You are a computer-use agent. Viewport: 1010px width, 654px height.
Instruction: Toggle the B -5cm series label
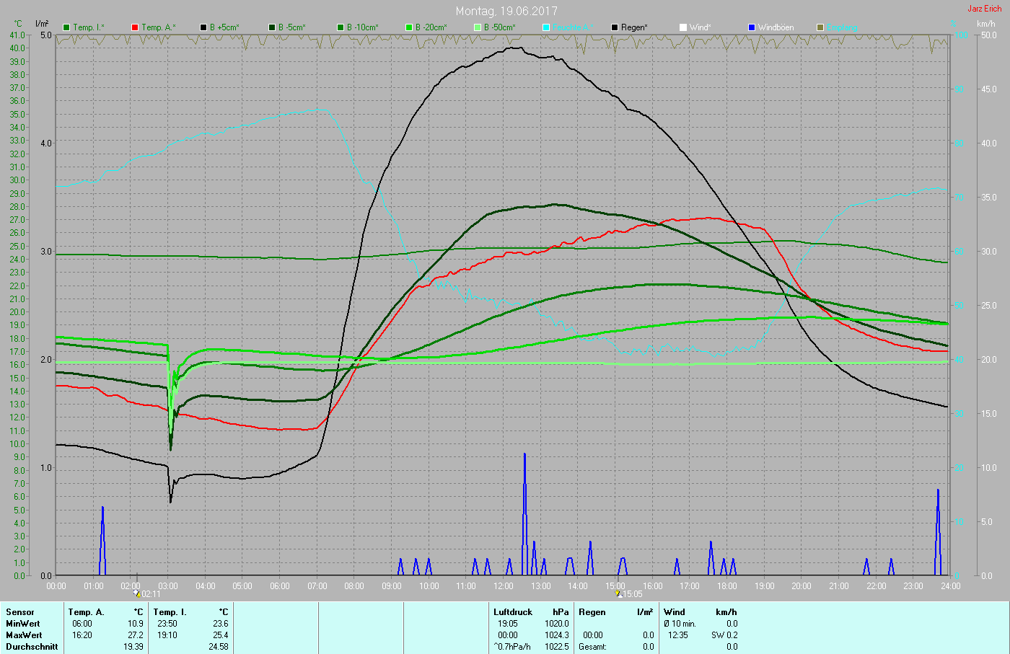click(291, 27)
